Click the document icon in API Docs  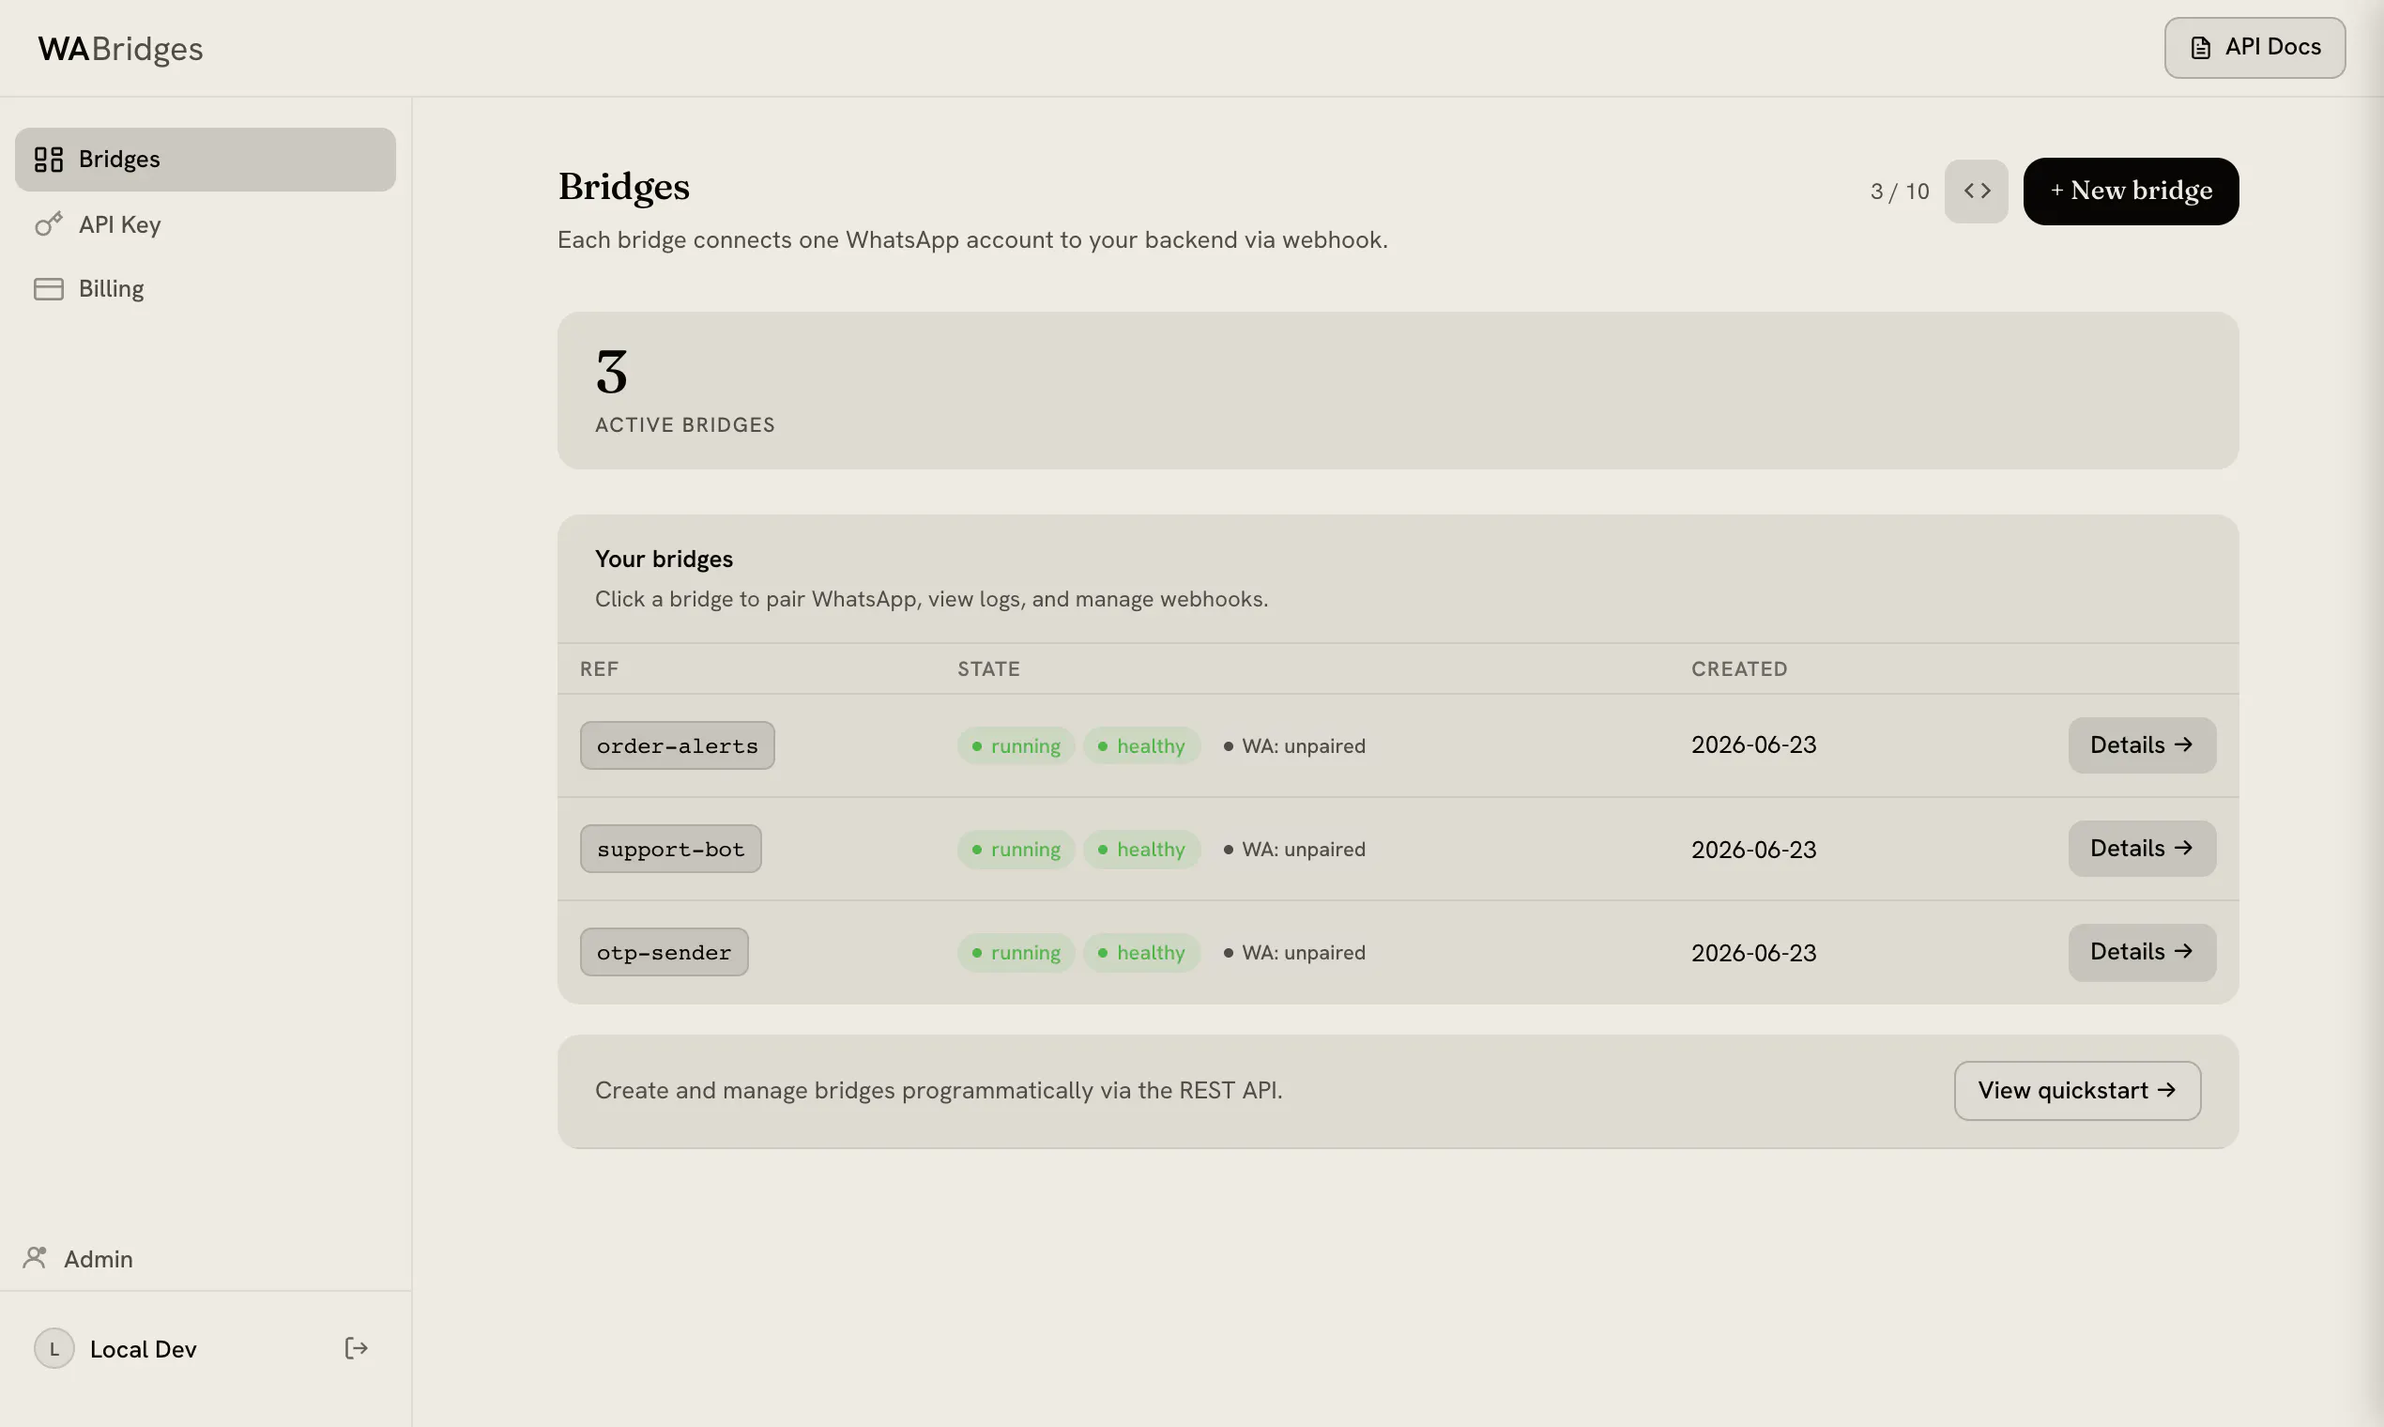(2200, 47)
